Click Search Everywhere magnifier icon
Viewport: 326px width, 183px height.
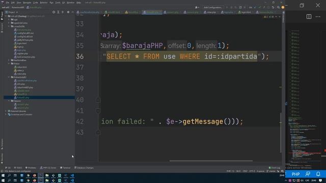[x=278, y=7]
